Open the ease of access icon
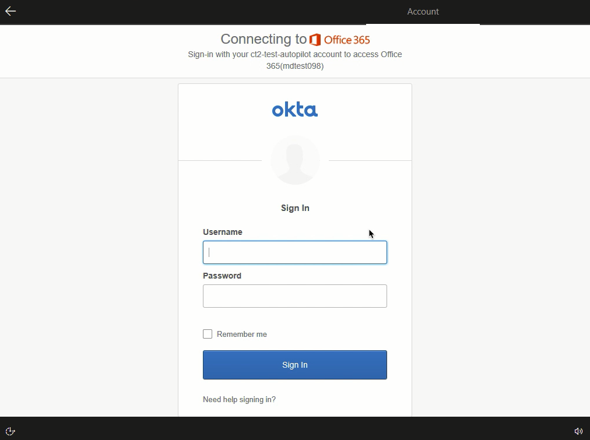The height and width of the screenshot is (440, 590). pos(10,431)
